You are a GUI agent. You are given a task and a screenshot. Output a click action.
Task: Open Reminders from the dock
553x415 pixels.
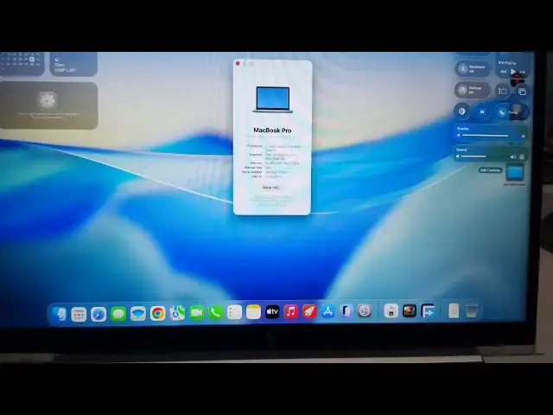(234, 312)
